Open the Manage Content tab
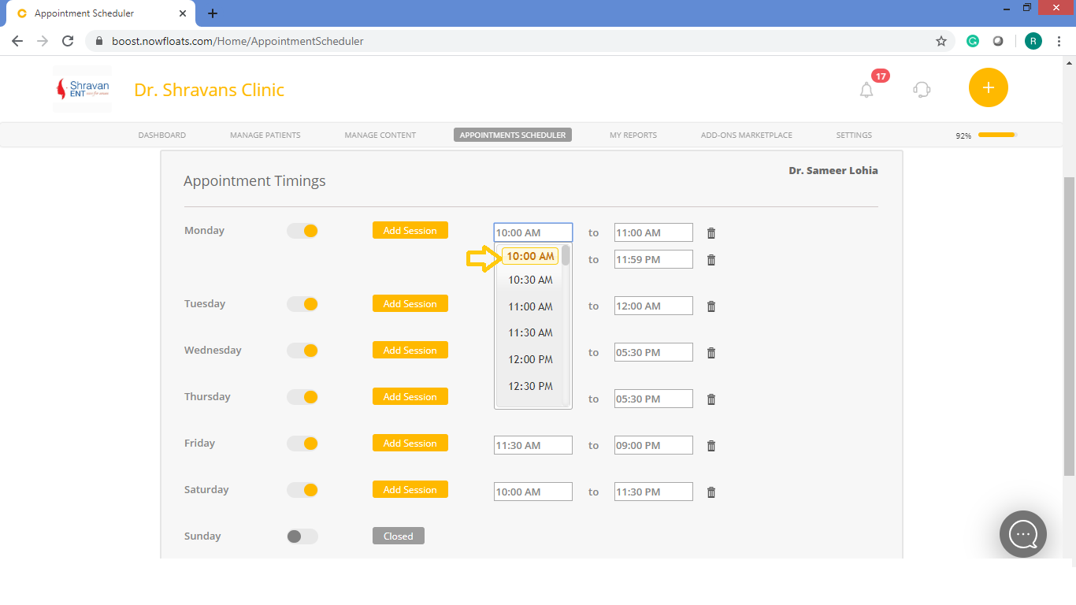 tap(380, 135)
